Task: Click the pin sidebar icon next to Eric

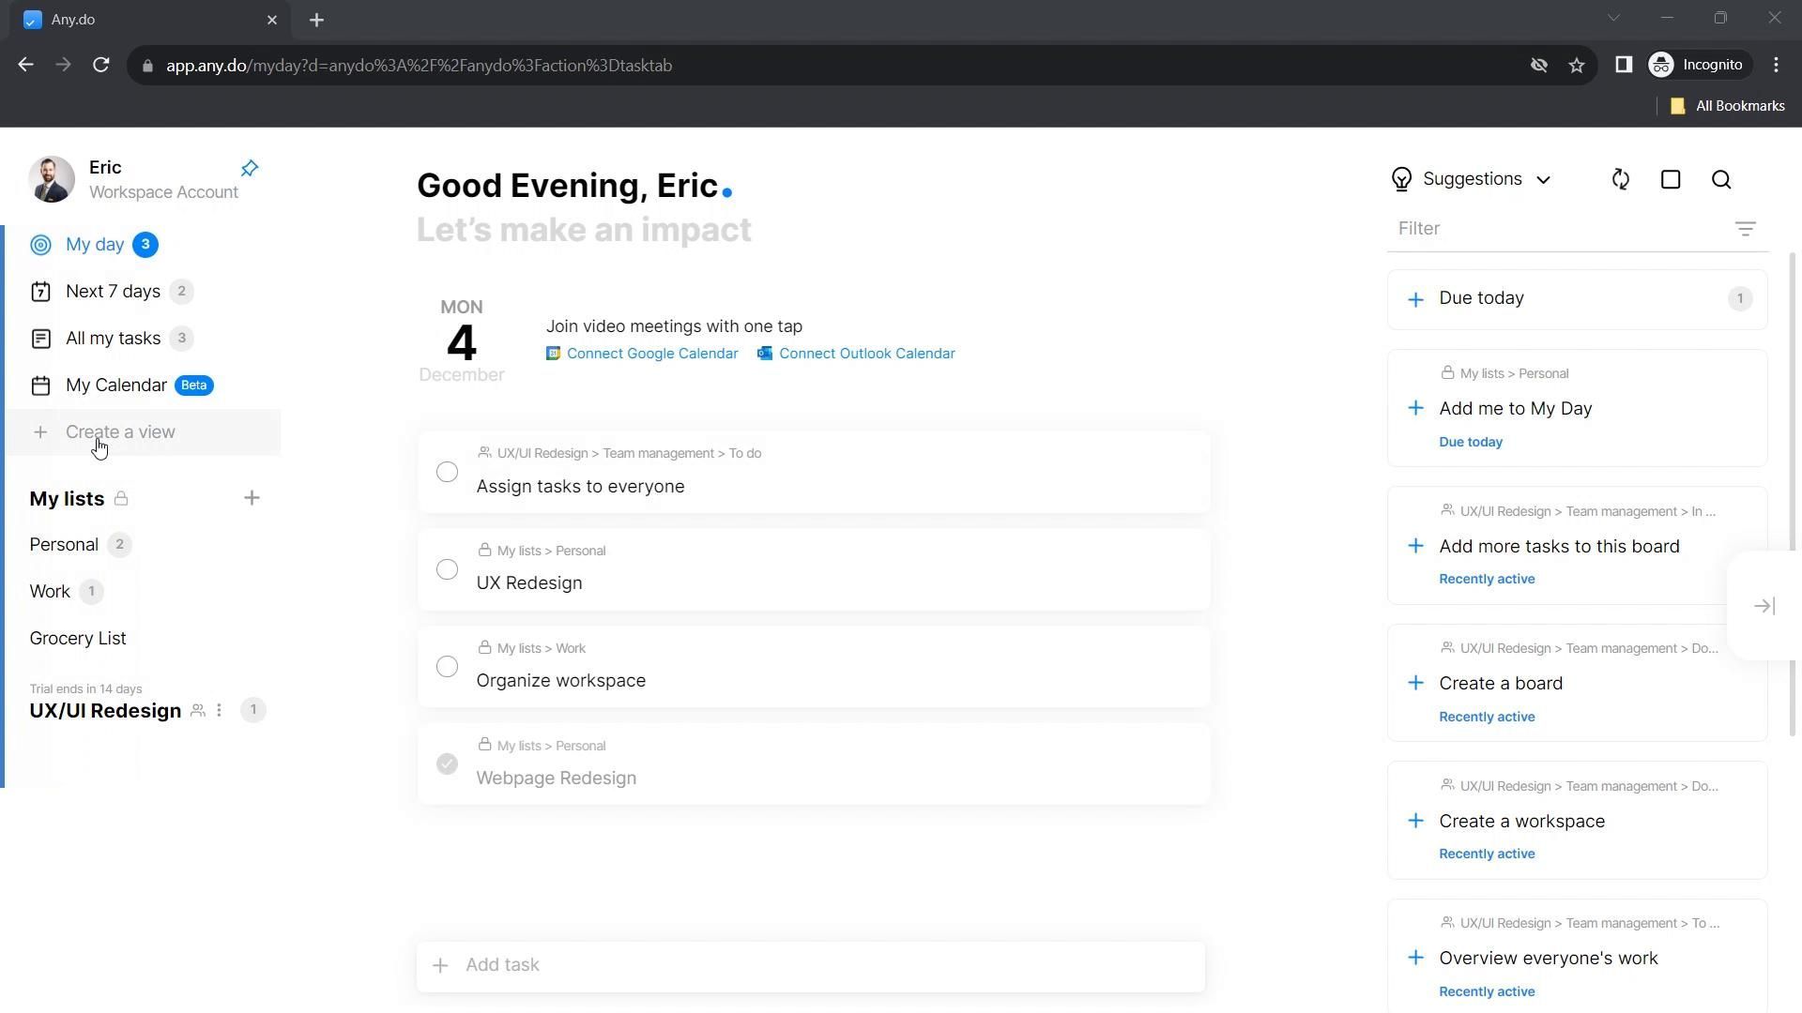Action: tap(249, 169)
